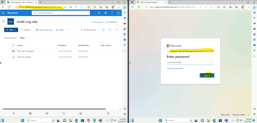The width and height of the screenshot is (257, 123).
Task: Favorite the SharePoint page with the star
Action: coord(82,7)
